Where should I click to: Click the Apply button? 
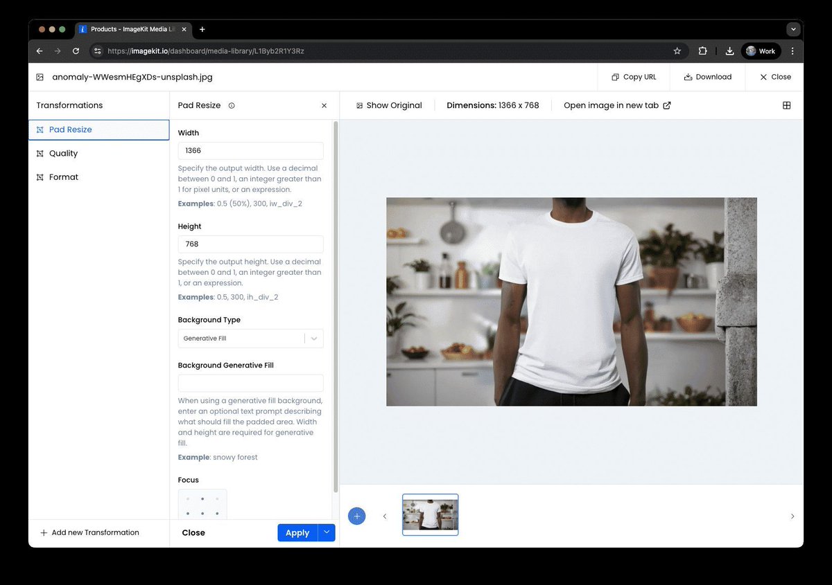tap(297, 532)
